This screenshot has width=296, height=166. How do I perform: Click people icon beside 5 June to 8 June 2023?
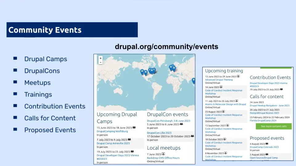(181, 124)
